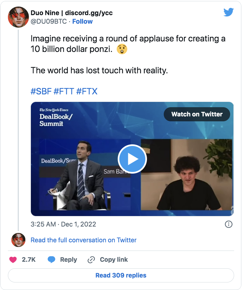This screenshot has width=242, height=290.
Task: Click the small avatar beside full conversation link
Action: pos(18,240)
